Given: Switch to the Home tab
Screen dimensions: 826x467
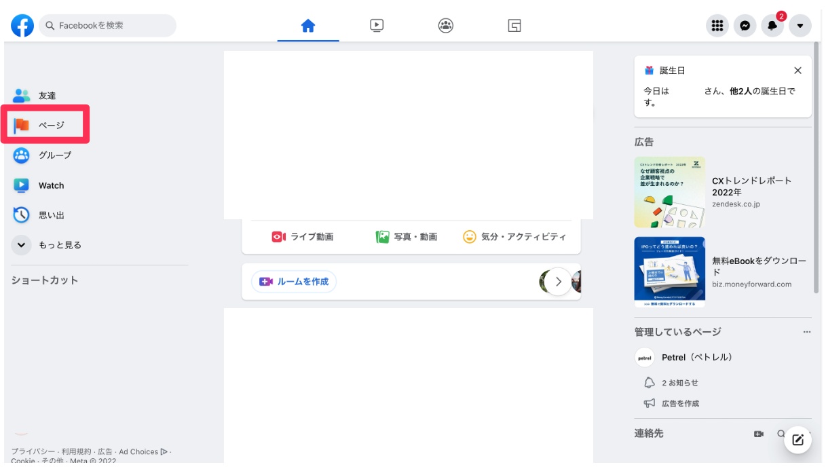Looking at the screenshot, I should 308,25.
